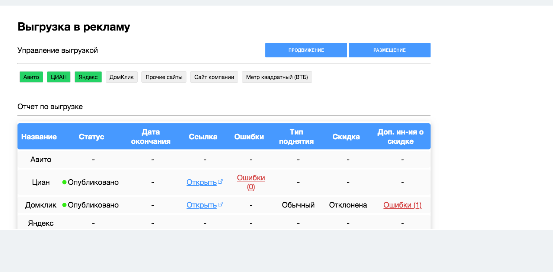553x272 pixels.
Task: Open the ПРОДВИЖЕНИЕ promotion button
Action: [x=306, y=50]
